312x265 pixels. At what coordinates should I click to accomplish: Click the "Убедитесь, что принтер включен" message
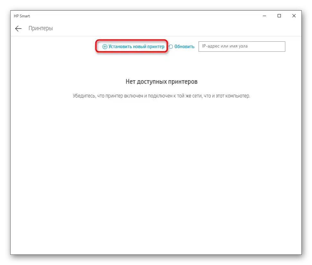coord(161,96)
